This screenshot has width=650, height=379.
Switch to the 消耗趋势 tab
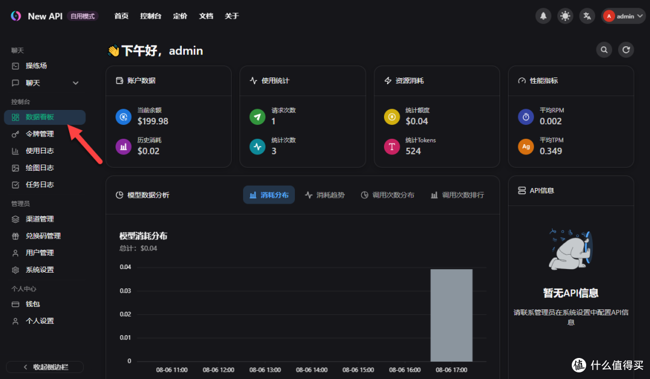tap(324, 195)
